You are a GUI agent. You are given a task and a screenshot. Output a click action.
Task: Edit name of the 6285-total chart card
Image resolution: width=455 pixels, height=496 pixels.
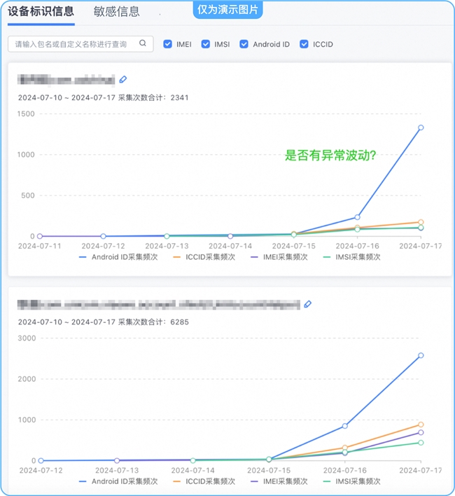pos(308,304)
